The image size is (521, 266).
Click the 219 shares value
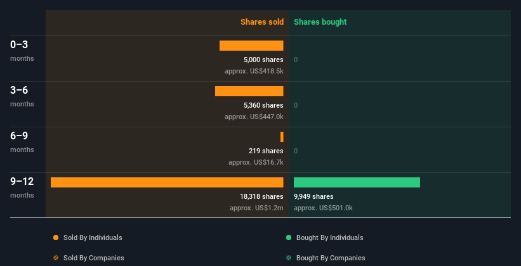(x=266, y=151)
